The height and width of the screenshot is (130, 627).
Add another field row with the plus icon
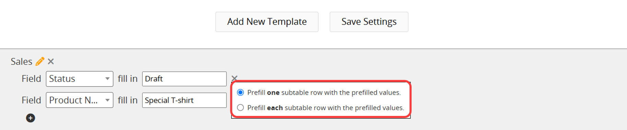tap(31, 118)
